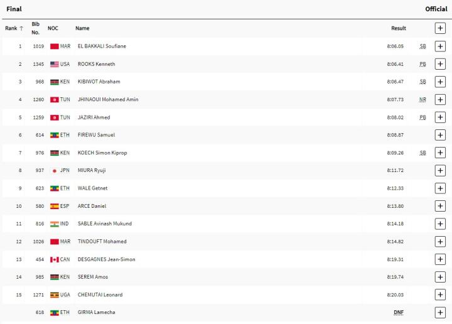
Task: Click Tunisia flag for JHINAOUI Mohamed Amin
Action: coord(55,100)
